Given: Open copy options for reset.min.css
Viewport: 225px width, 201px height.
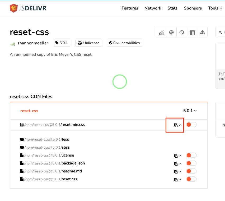Looking at the screenshot, I should click(x=177, y=125).
